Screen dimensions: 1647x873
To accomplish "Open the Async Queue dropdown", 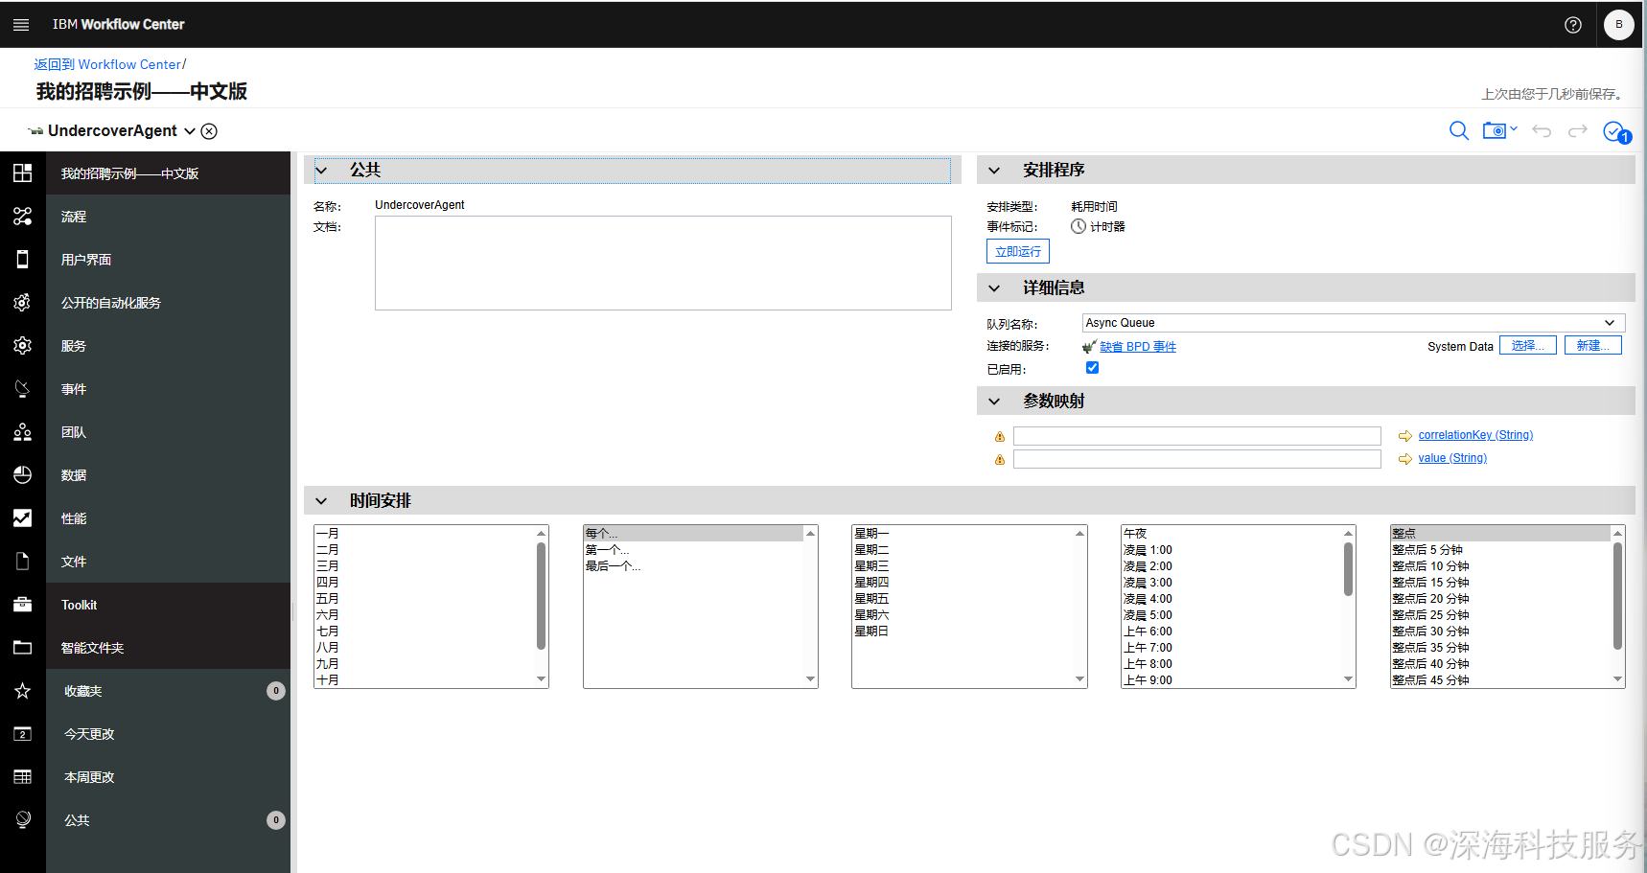I will pos(1354,323).
